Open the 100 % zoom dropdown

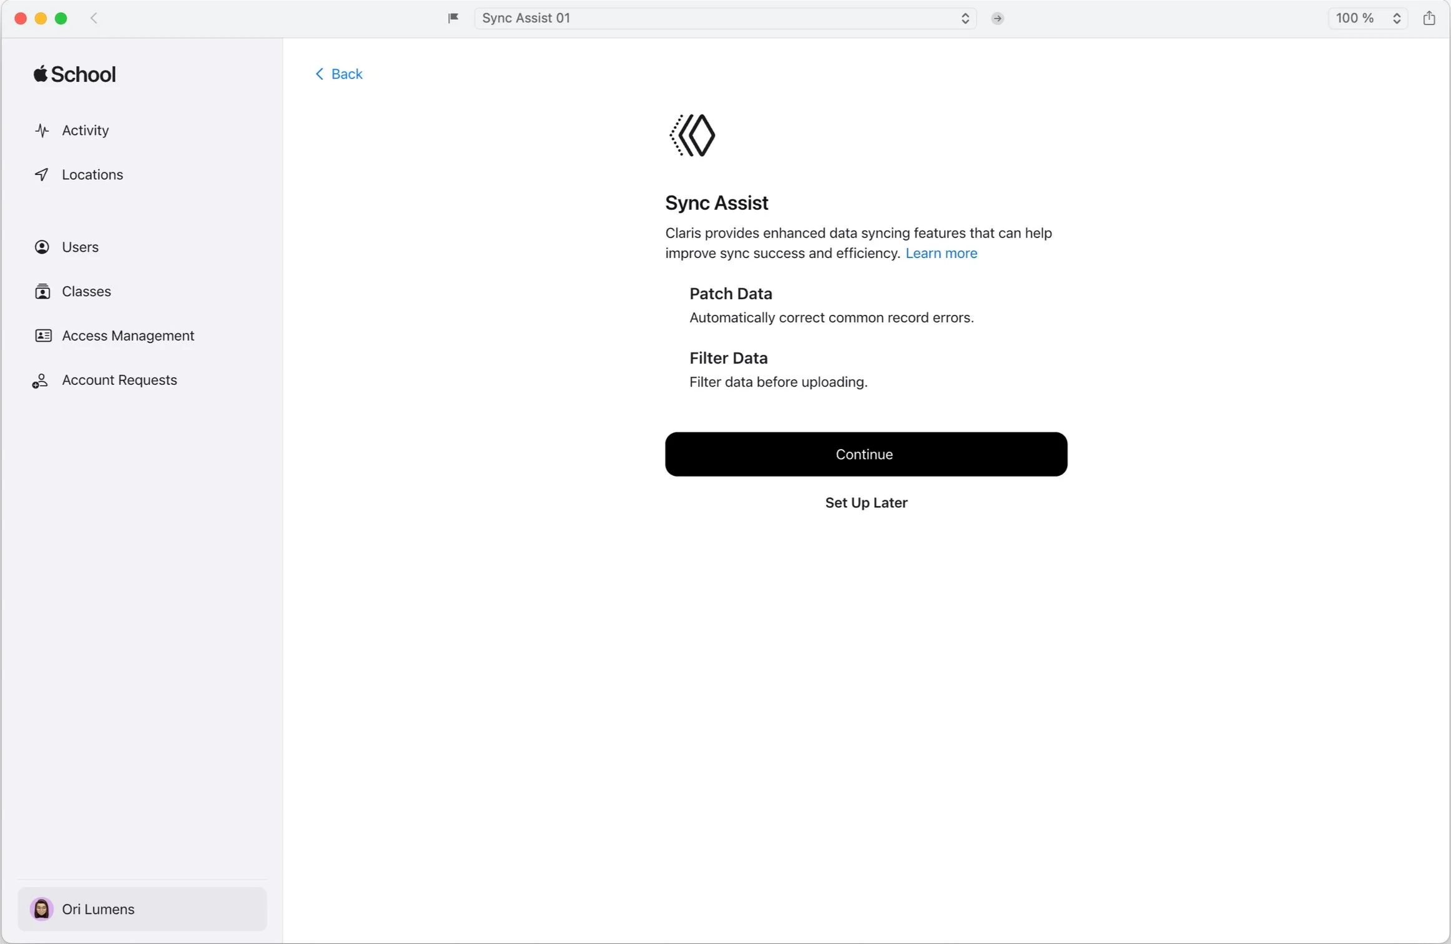coord(1367,18)
